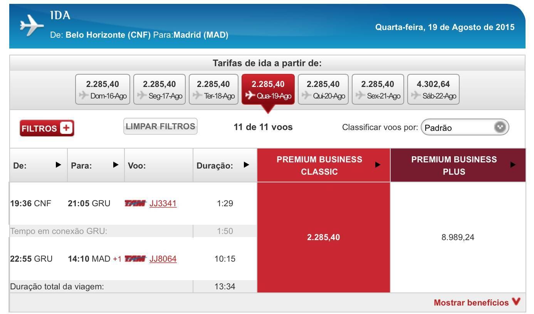534x314 pixels.
Task: Click the plane icon in Qua-19-Ago tab
Action: 251,95
